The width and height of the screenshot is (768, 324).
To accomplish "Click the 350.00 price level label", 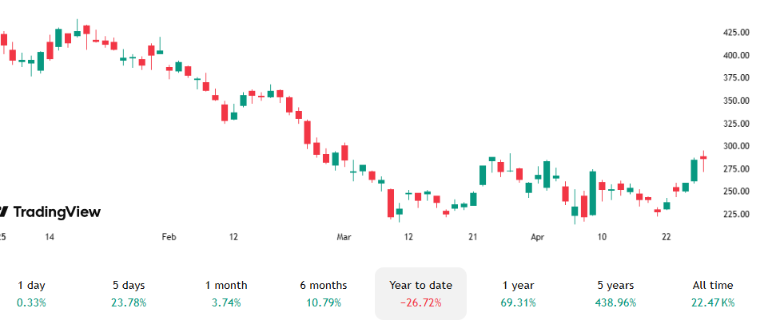I will tap(735, 101).
